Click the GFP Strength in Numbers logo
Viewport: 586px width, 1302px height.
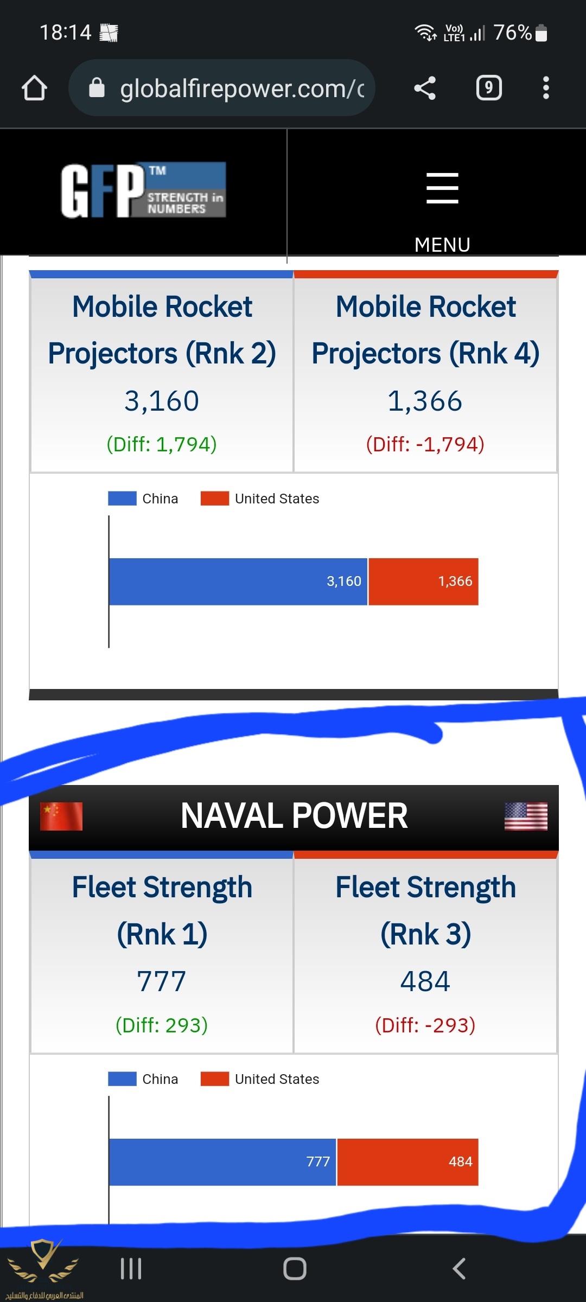coord(143,190)
